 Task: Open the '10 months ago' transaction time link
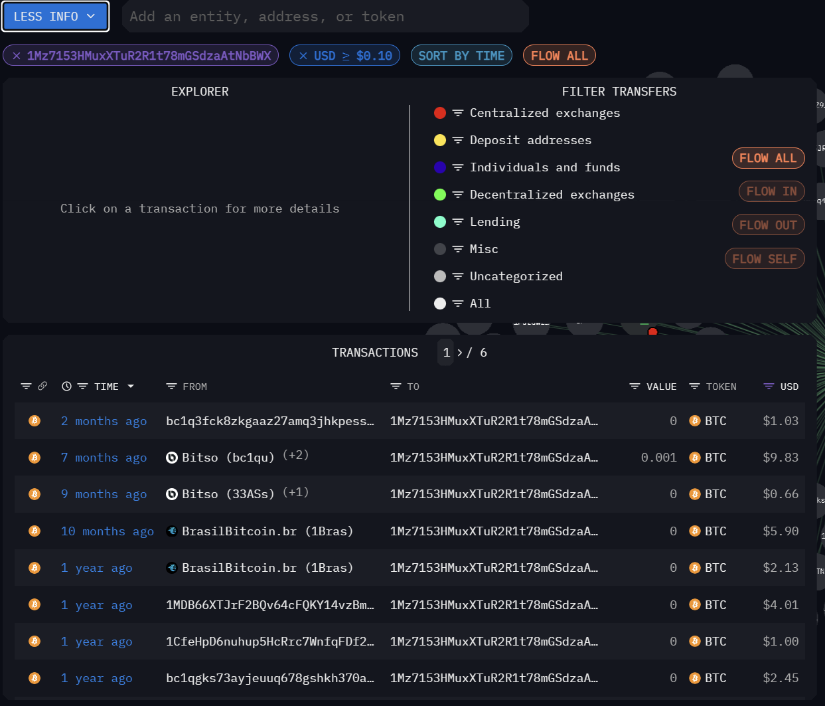tap(107, 531)
